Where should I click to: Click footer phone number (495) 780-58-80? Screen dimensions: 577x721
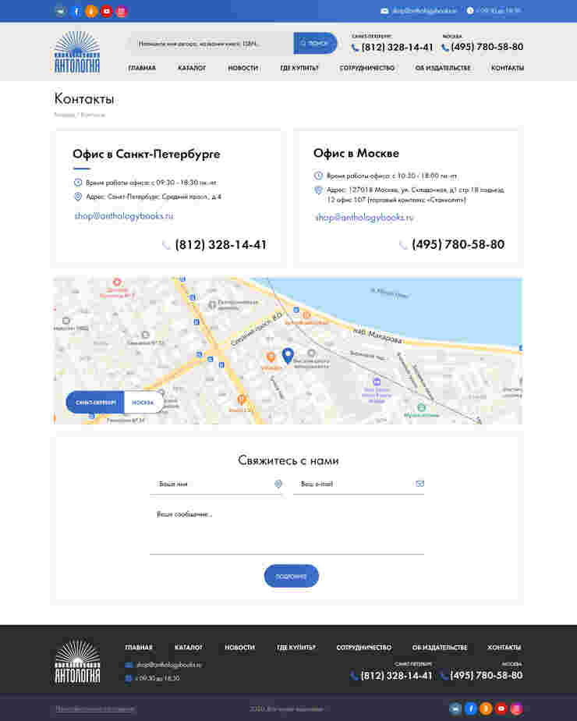487,676
